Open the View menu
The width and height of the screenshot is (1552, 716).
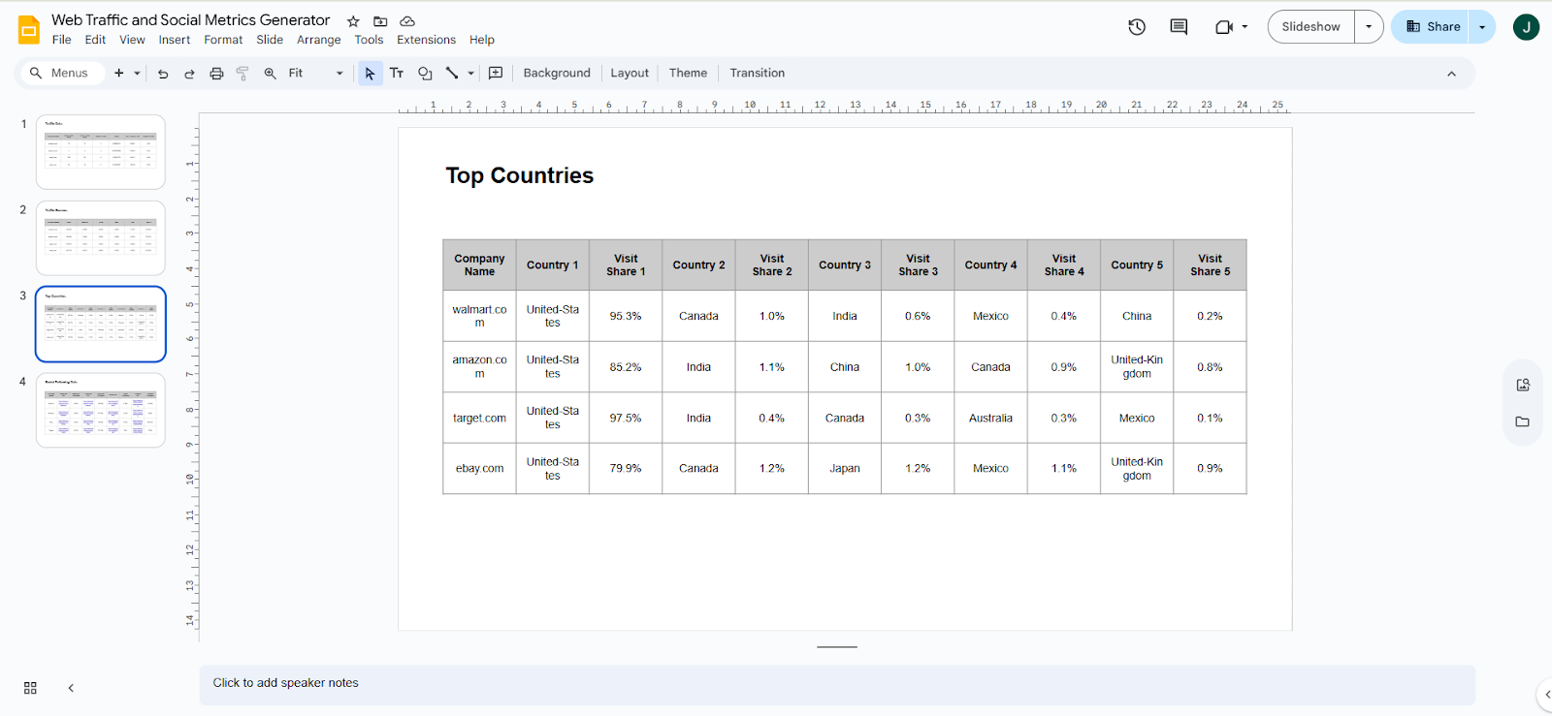[x=132, y=40]
